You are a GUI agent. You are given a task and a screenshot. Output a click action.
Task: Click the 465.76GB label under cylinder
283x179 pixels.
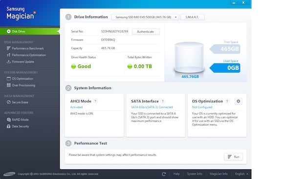pyautogui.click(x=190, y=77)
